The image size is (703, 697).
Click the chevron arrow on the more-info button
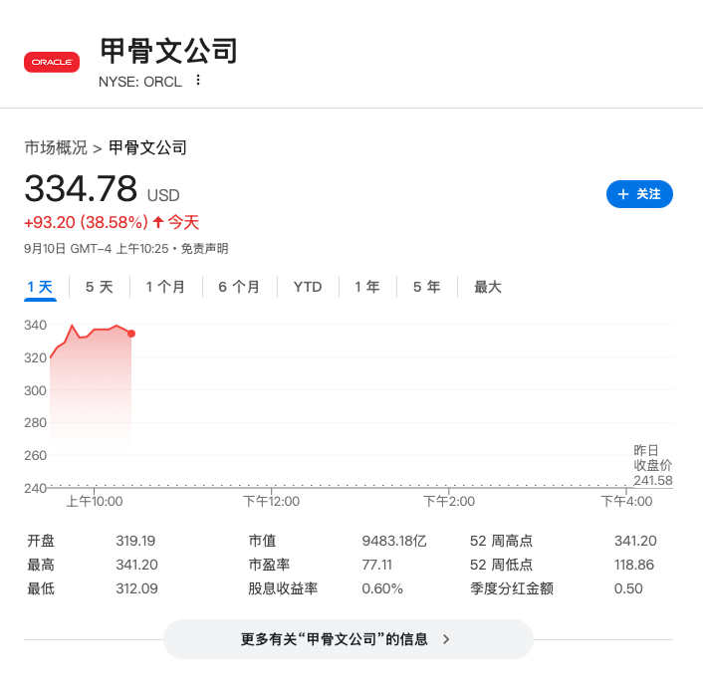446,639
